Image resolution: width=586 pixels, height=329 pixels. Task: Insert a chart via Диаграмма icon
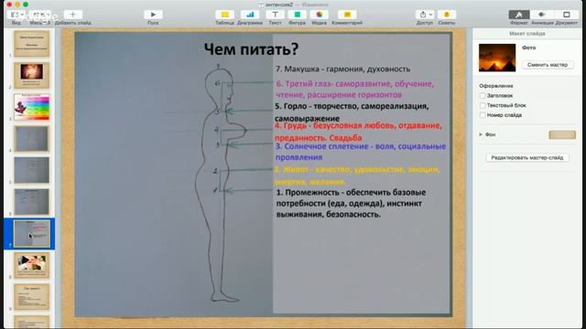(250, 15)
